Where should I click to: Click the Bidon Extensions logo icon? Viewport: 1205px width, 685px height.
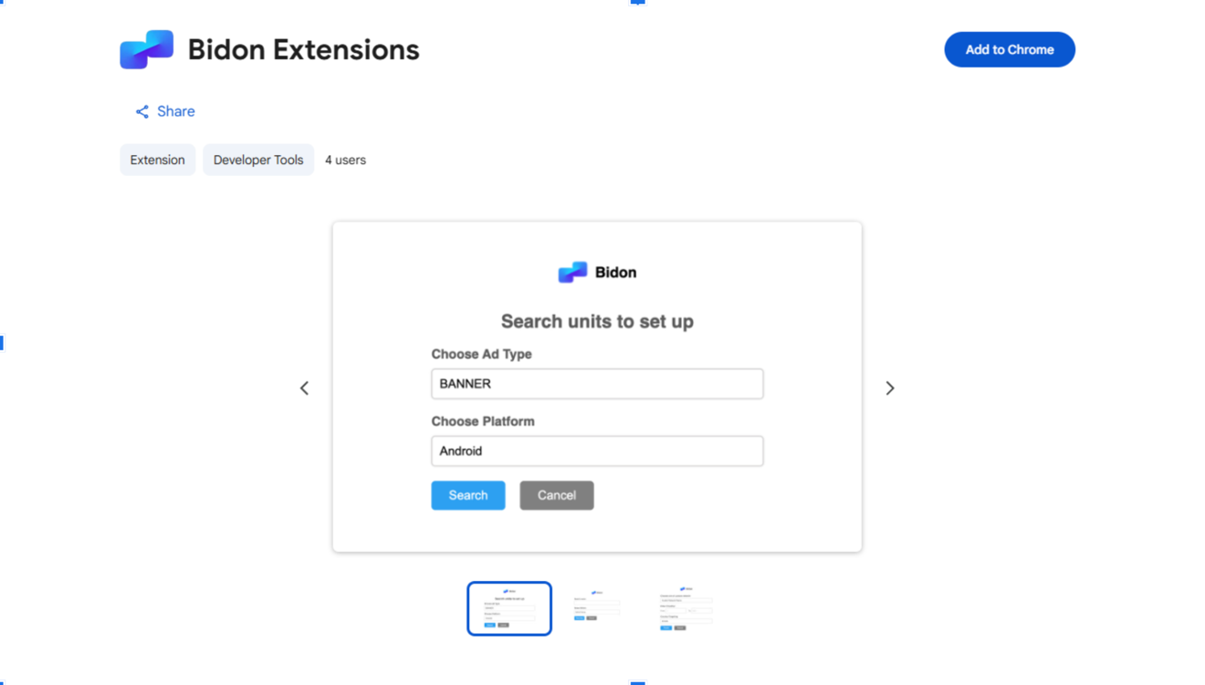[146, 49]
